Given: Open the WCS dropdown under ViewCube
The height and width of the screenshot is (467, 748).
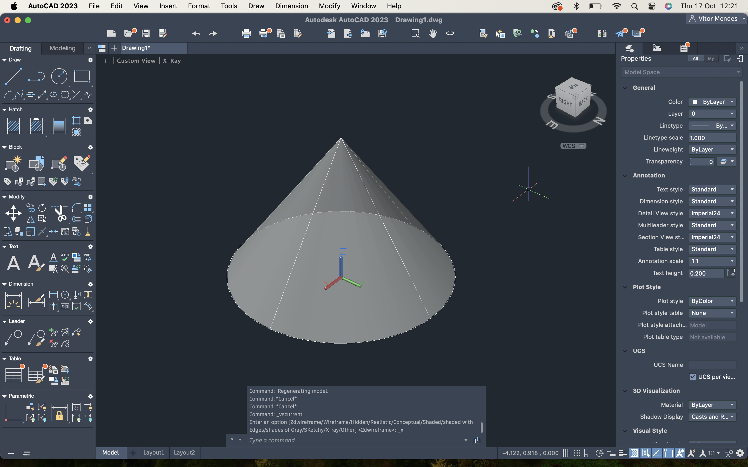Looking at the screenshot, I should [573, 146].
